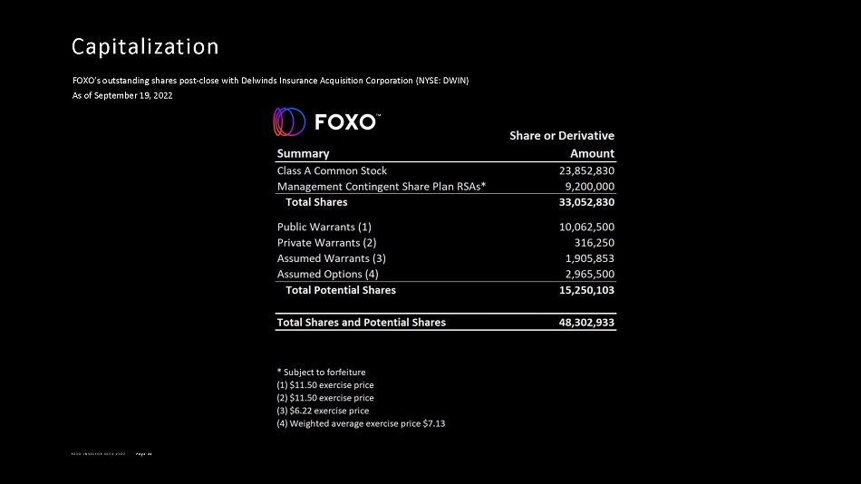Click the Total Shares value 33,052,830
This screenshot has width=861, height=484.
pos(586,202)
